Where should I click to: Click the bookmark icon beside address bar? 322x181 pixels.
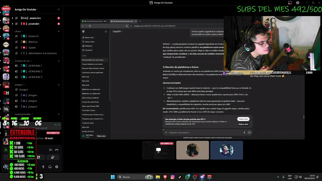[127, 26]
